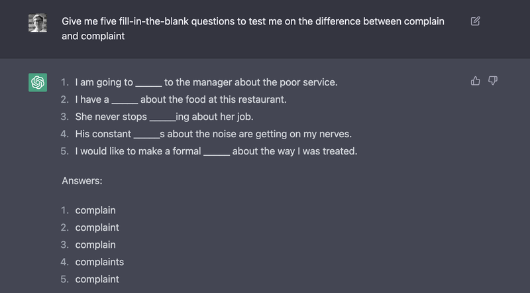This screenshot has height=293, width=530.
Task: Click the third answer "complain"
Action: coord(95,245)
